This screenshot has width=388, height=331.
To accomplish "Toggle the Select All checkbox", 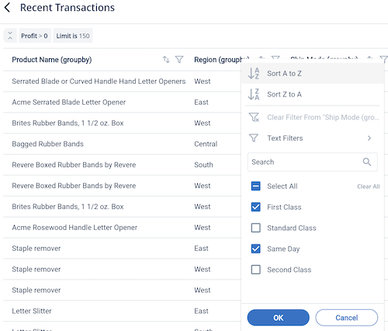I will [x=256, y=186].
